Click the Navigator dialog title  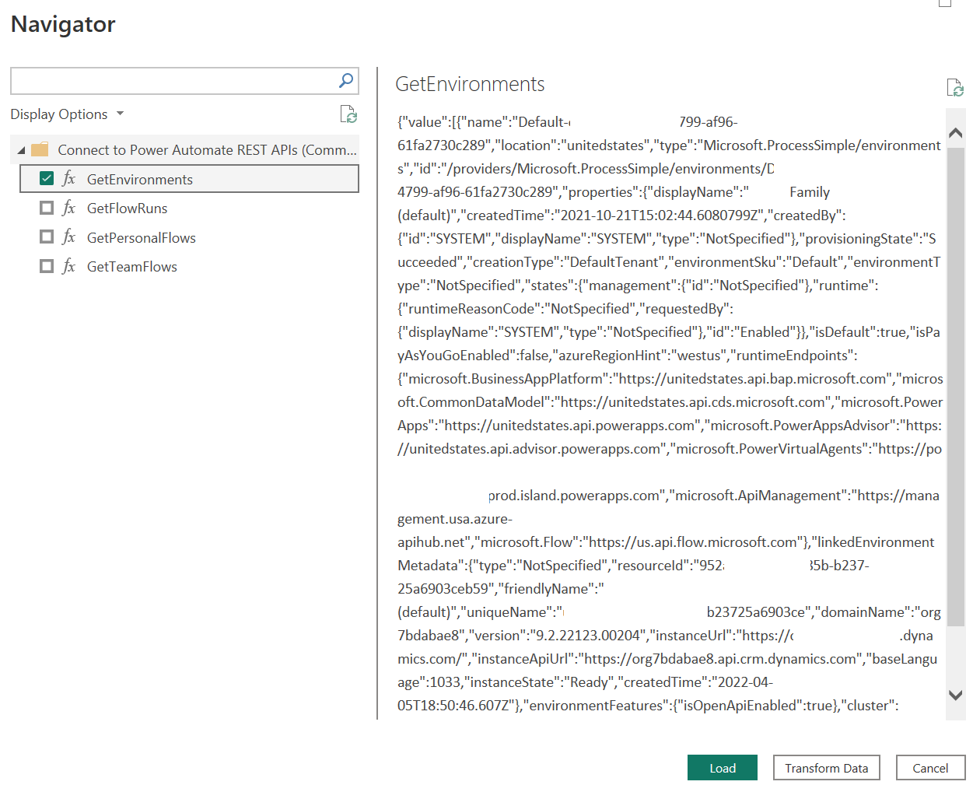pos(63,24)
